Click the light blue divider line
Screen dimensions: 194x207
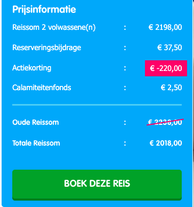tap(97, 105)
